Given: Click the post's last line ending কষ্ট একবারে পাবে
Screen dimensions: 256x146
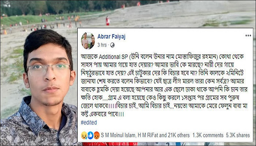Looking at the screenshot, I should click(x=102, y=114).
